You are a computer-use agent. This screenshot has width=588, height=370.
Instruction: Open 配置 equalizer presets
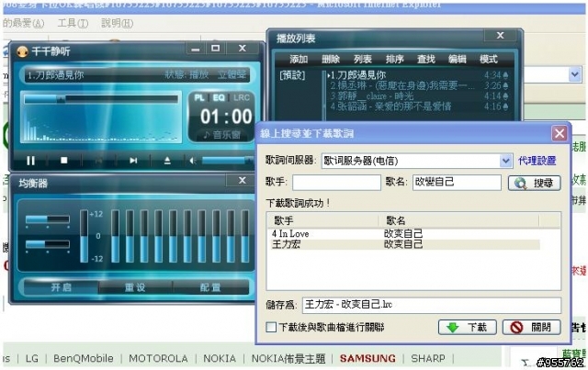point(210,287)
